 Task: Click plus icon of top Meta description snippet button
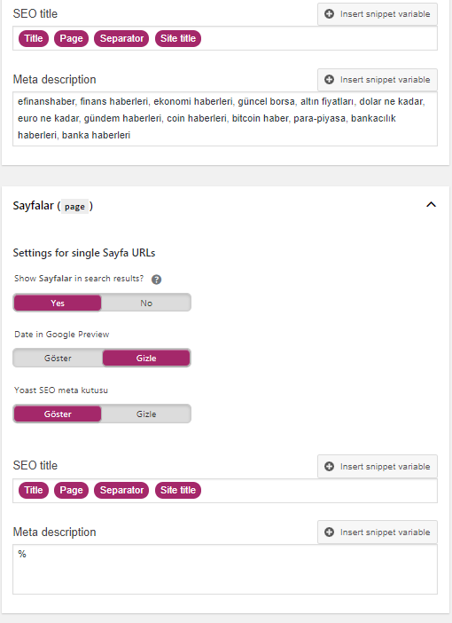point(329,80)
